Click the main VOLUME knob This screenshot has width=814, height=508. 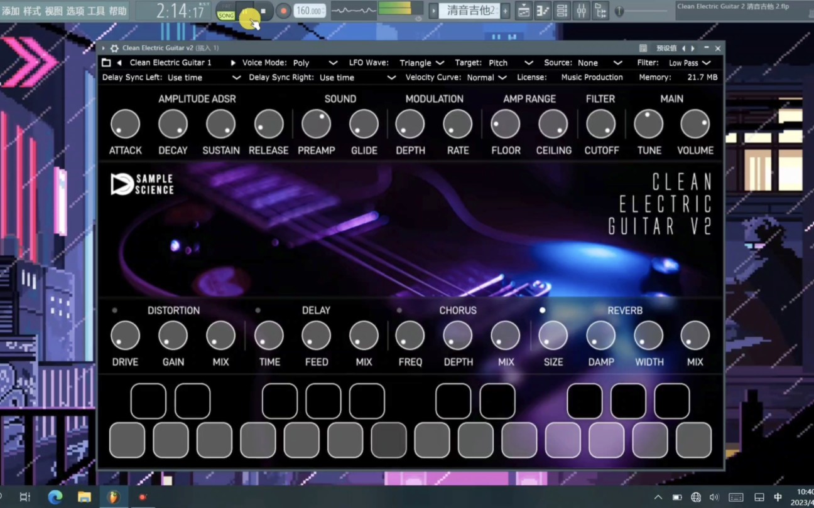[x=695, y=124]
